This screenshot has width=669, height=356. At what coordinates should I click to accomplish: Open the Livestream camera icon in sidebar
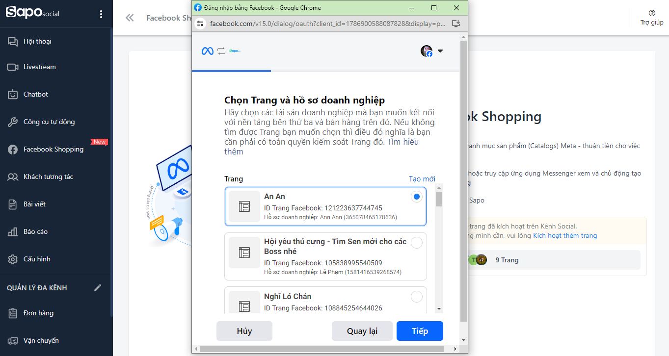[x=13, y=67]
